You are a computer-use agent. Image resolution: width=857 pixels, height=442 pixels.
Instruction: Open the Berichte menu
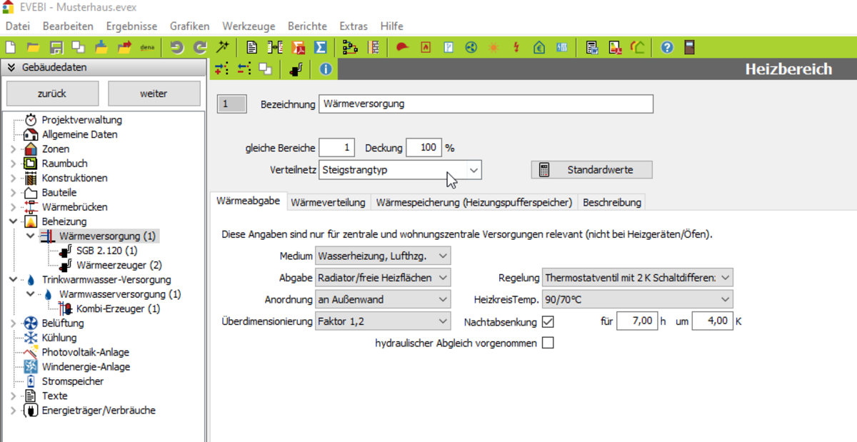pyautogui.click(x=307, y=26)
